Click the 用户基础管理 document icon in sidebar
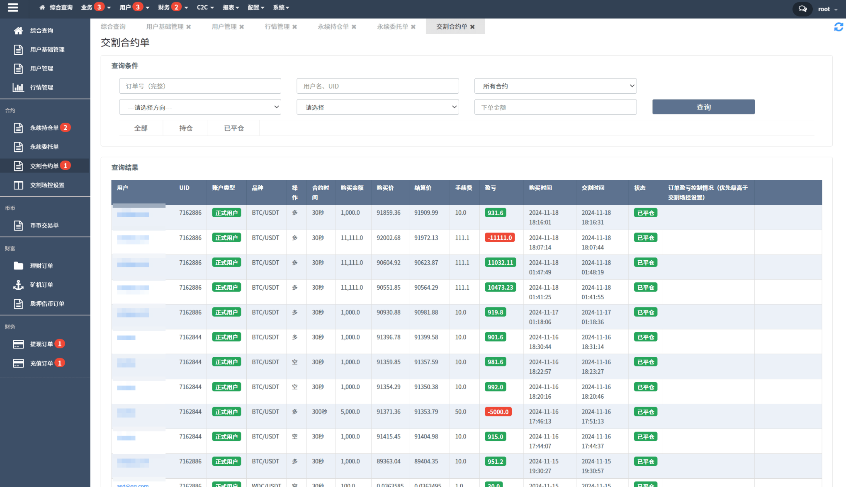The image size is (846, 487). click(18, 49)
